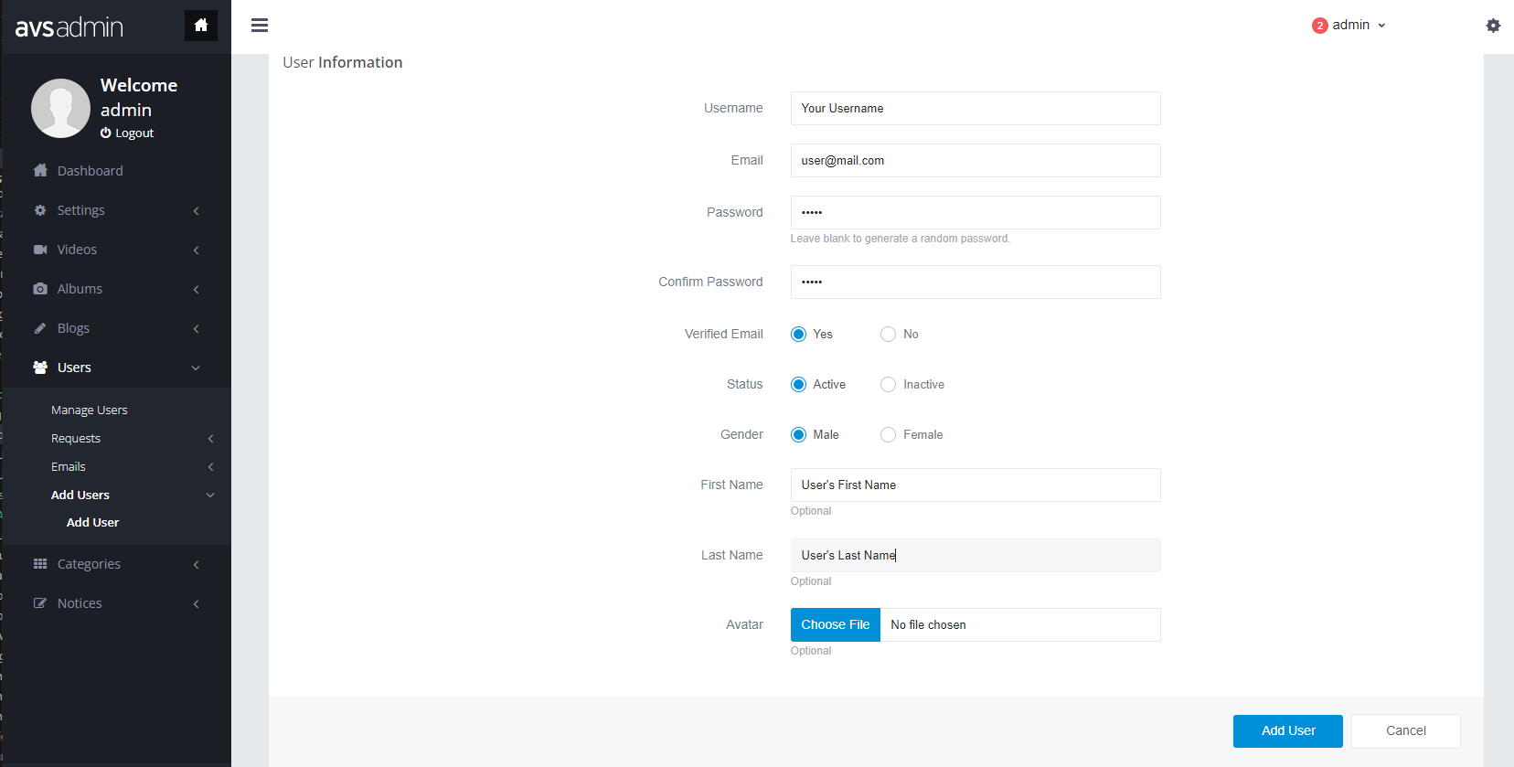Click the avsadmin logo

click(x=69, y=27)
